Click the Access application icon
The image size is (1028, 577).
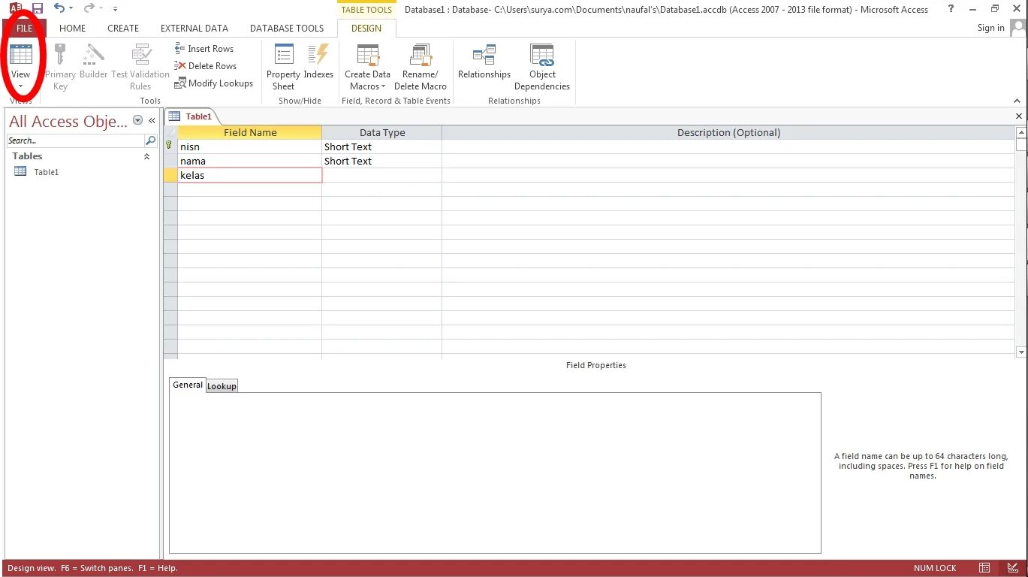(15, 8)
